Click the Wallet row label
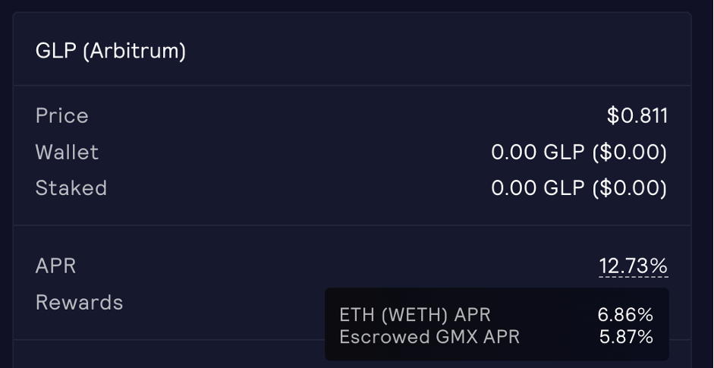 point(67,153)
